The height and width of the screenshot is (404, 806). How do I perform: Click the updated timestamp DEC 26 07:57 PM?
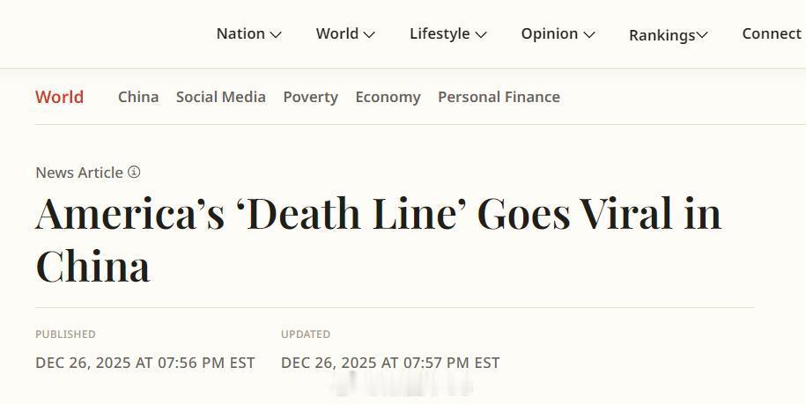(x=390, y=363)
